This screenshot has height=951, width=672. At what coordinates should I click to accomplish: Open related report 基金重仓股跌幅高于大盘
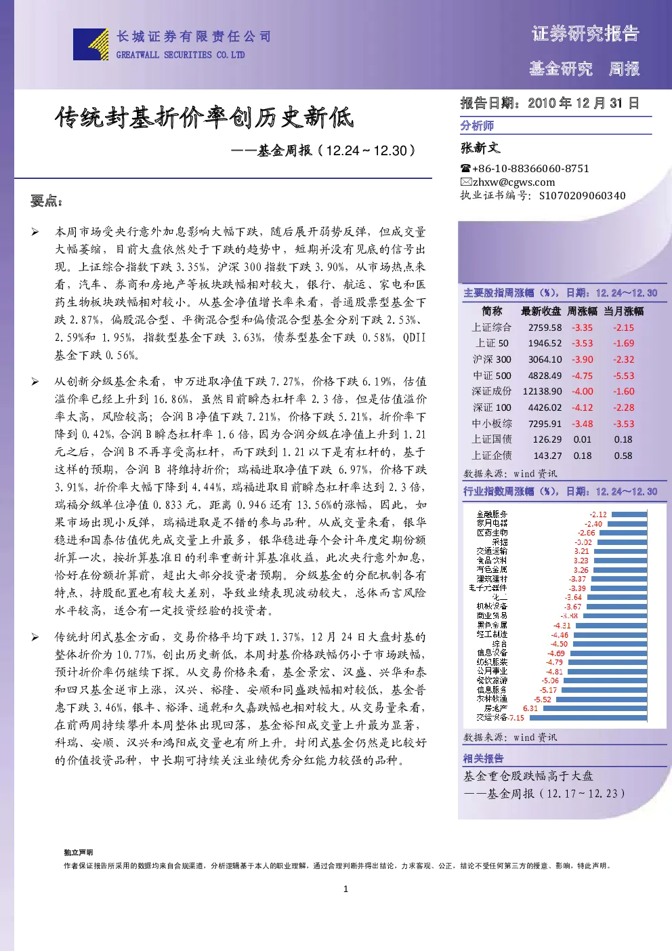tap(528, 776)
